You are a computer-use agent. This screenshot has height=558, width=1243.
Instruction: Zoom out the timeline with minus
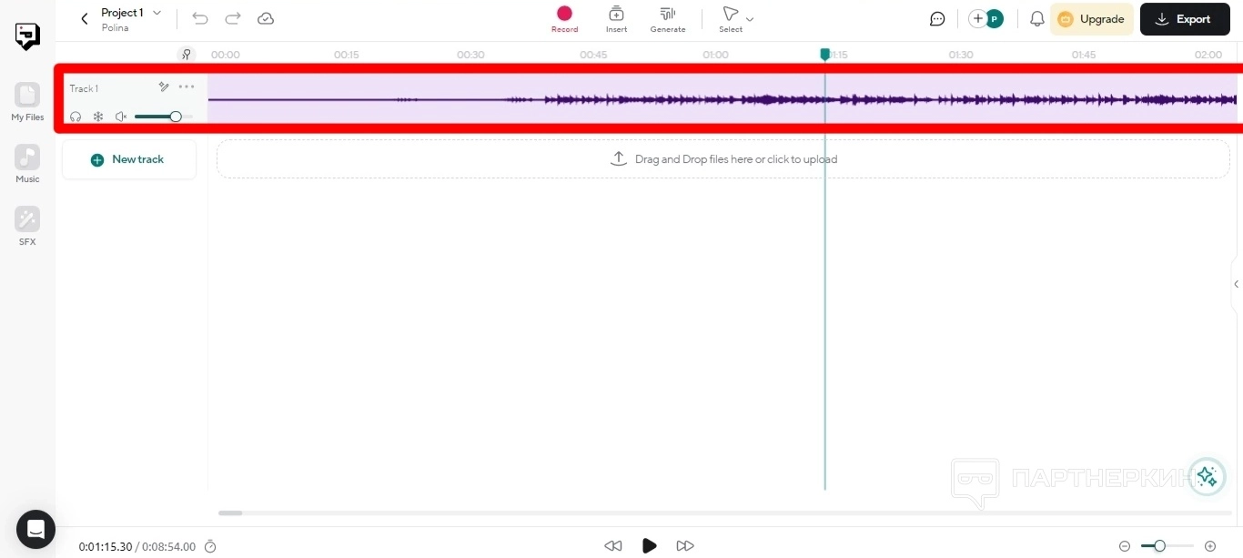click(1125, 546)
